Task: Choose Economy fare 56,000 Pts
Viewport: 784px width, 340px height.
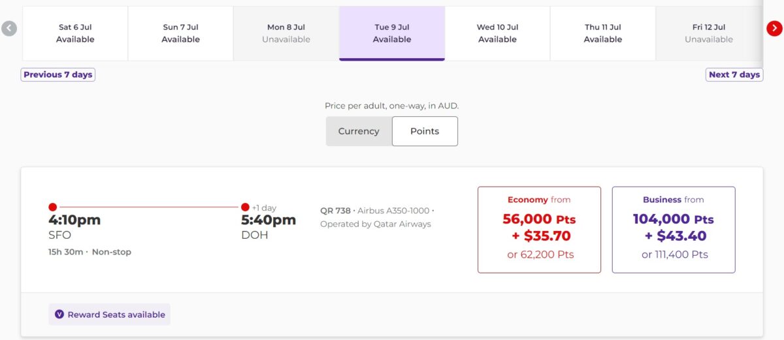Action: pos(539,230)
